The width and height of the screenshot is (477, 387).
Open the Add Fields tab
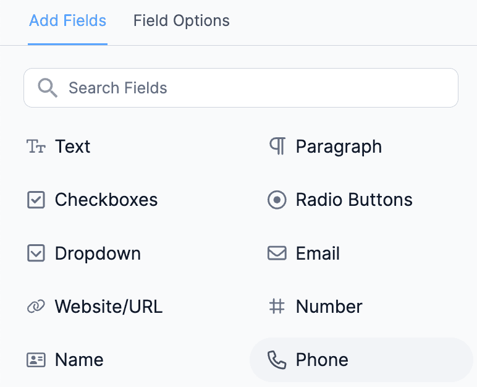[67, 21]
